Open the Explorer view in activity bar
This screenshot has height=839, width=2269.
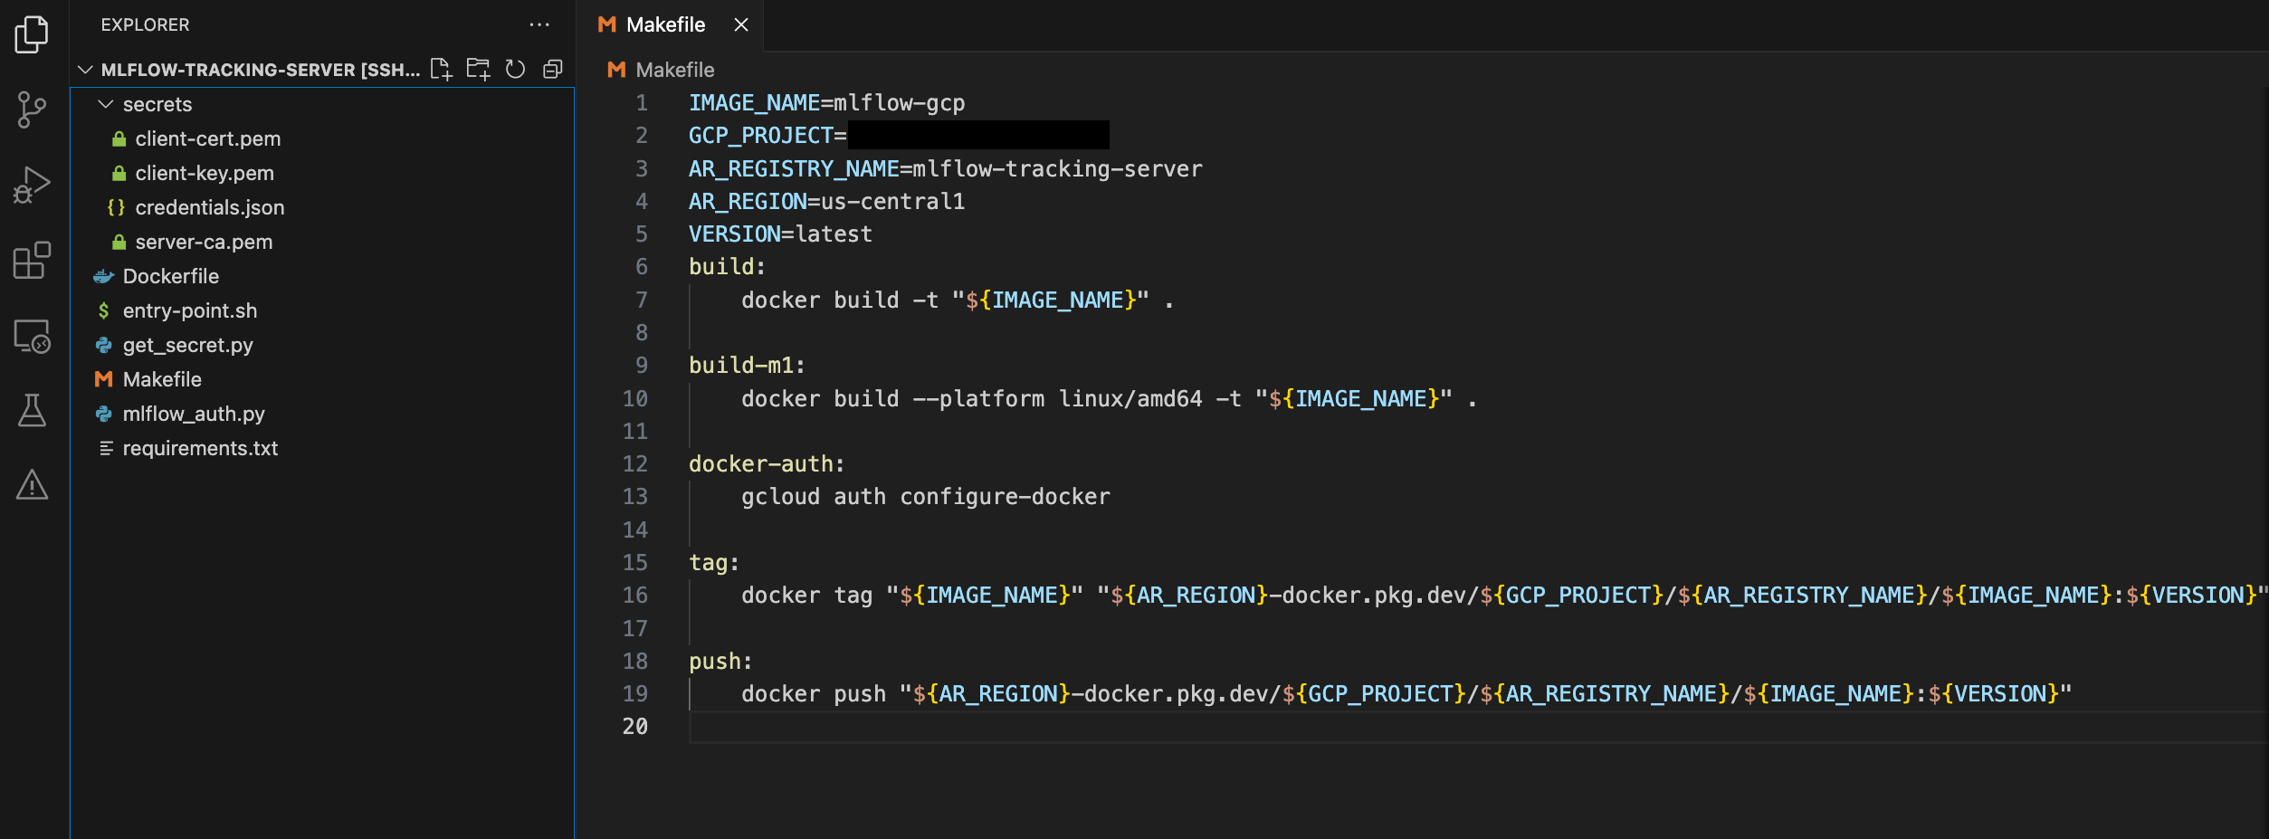tap(32, 34)
